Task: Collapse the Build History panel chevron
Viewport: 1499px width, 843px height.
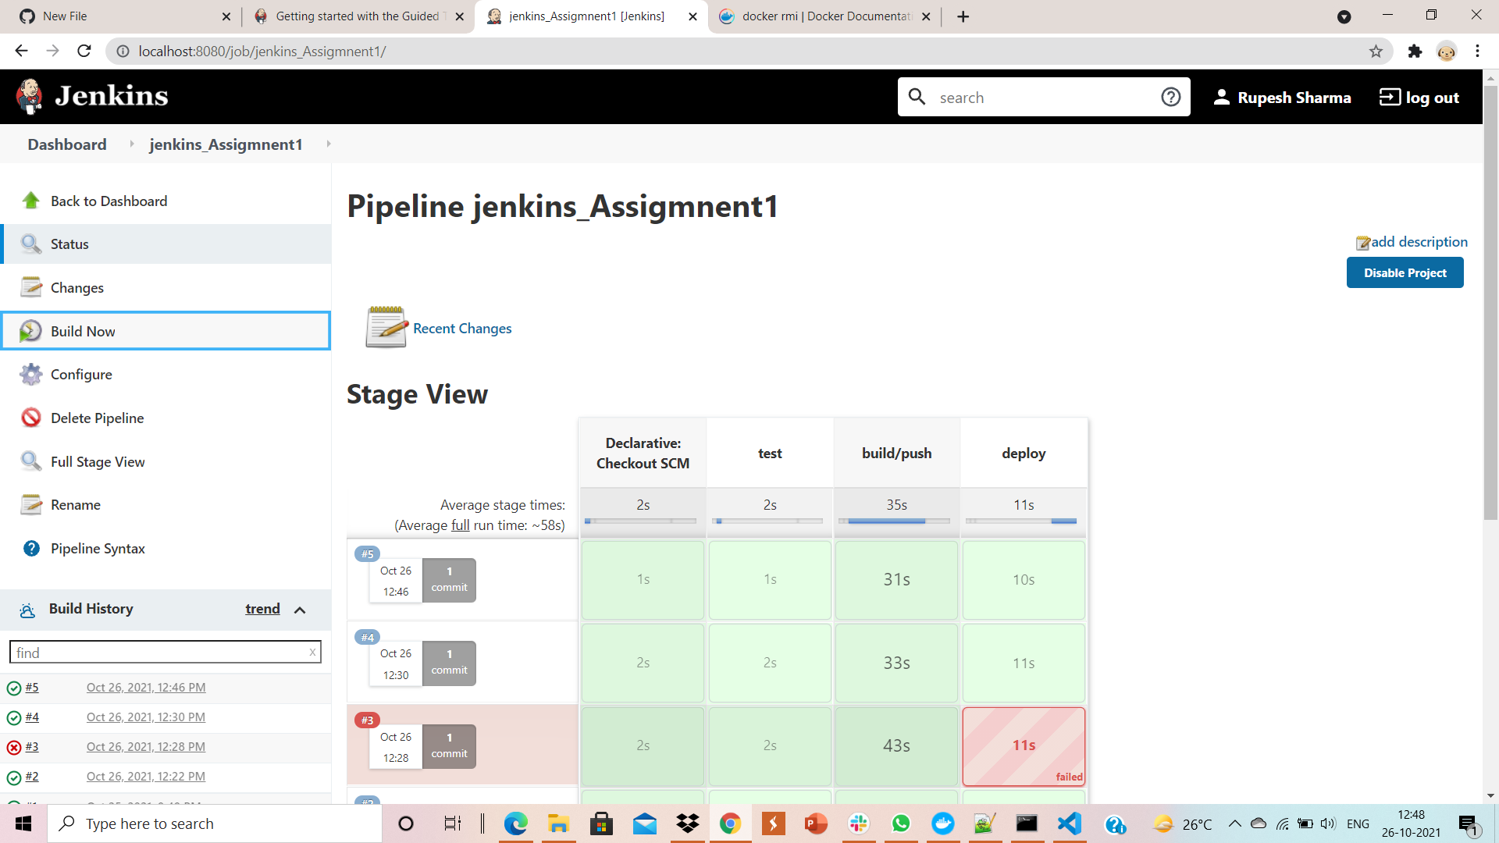Action: [301, 610]
